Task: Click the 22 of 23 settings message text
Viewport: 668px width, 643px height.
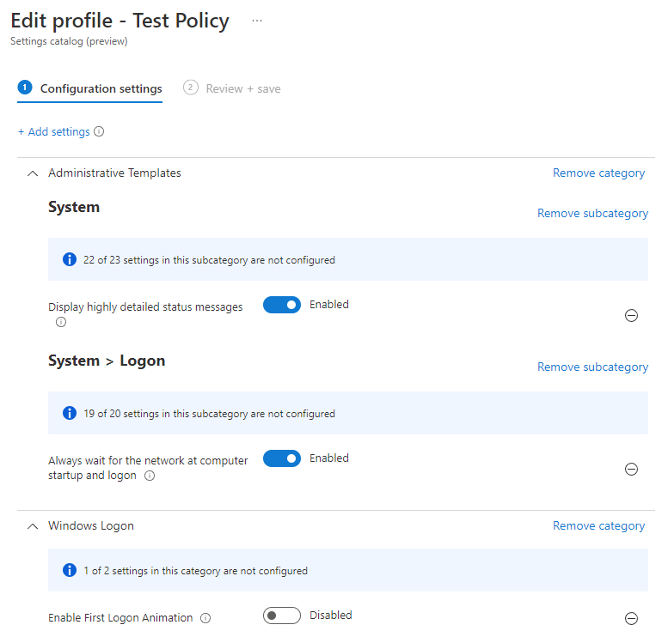Action: click(x=209, y=259)
